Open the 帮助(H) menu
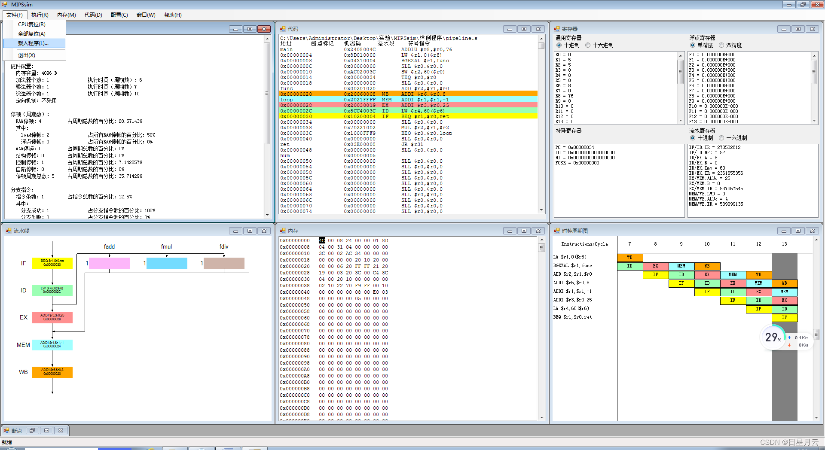The image size is (825, 450). 173,15
